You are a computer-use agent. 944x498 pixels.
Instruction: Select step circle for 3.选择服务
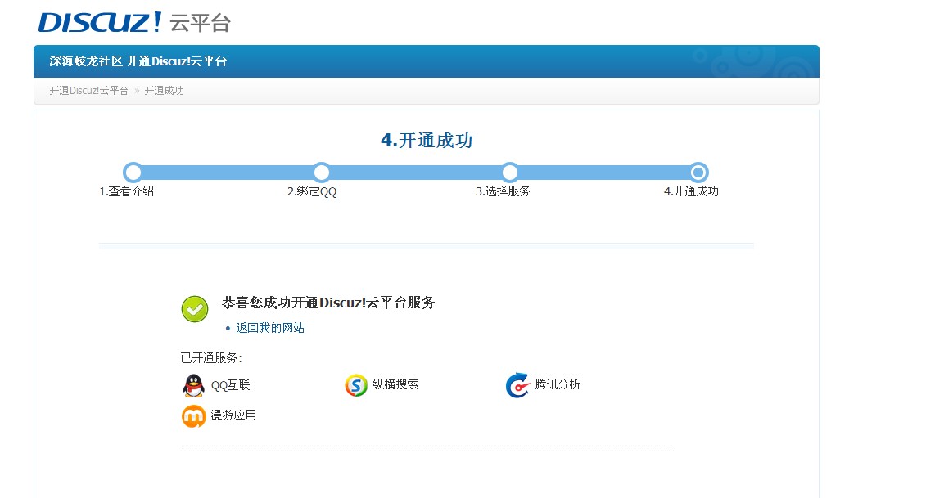[x=510, y=173]
